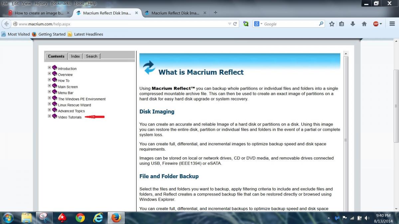Open the Windows Start menu

click(7, 218)
